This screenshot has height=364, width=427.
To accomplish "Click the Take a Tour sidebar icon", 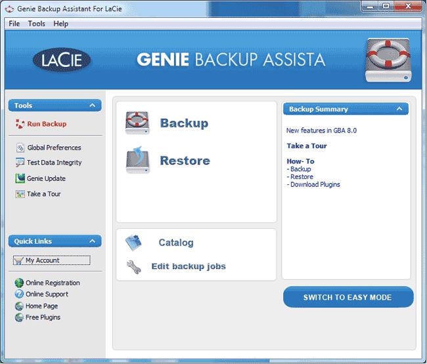I will click(x=20, y=194).
